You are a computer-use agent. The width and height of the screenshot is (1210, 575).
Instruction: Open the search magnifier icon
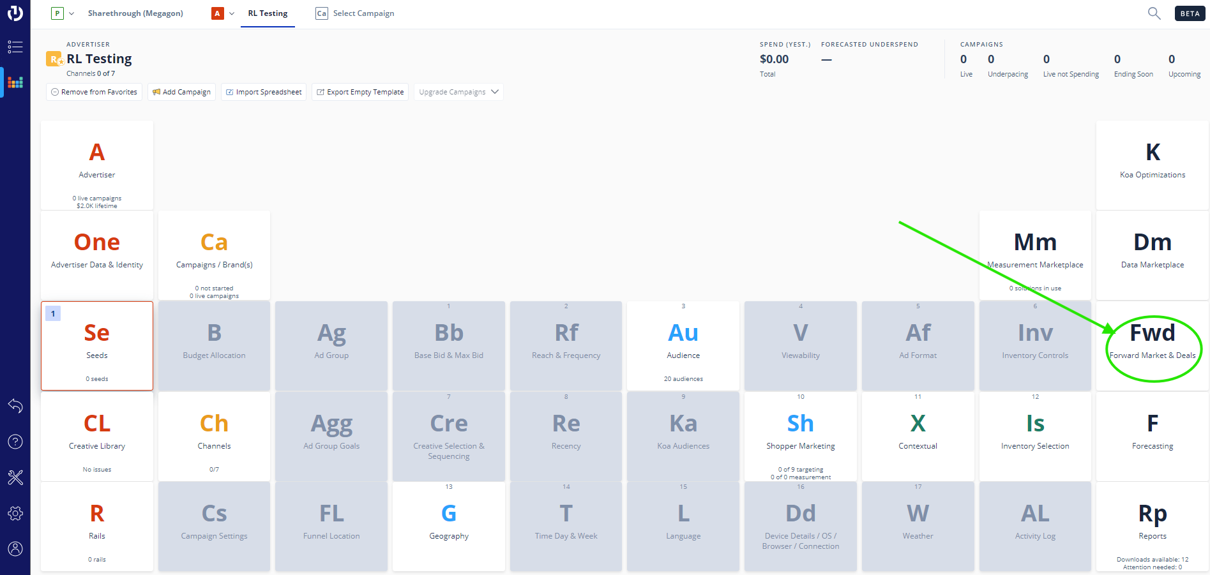(x=1154, y=13)
